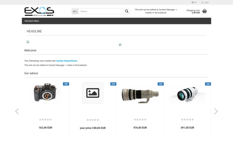Click the 391,00 EUR price
Viewport: 233px width, 145px height.
pyautogui.click(x=187, y=128)
